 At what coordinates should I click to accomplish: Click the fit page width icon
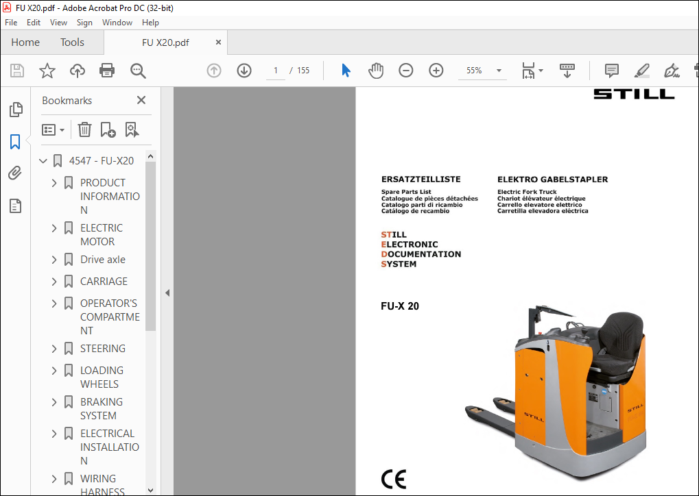pos(528,71)
